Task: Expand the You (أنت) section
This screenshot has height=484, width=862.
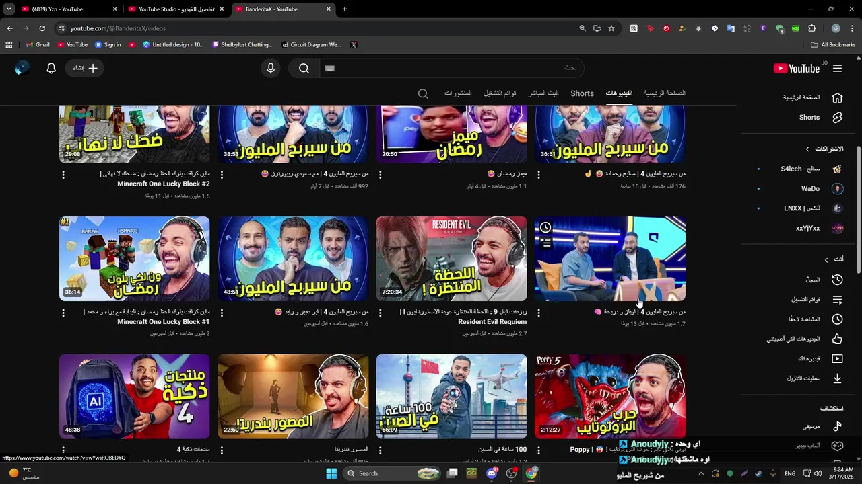Action: (x=834, y=259)
